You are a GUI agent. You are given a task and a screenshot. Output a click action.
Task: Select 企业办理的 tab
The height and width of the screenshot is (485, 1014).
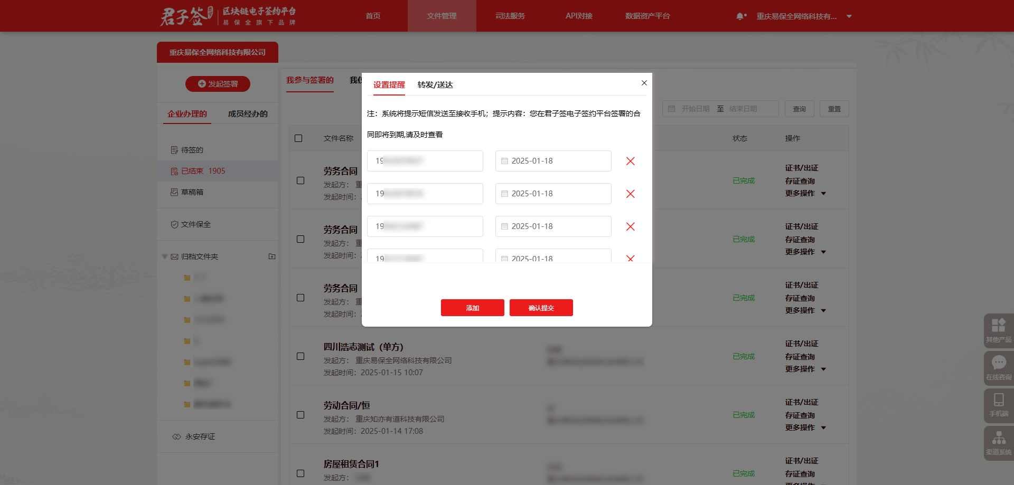point(187,113)
